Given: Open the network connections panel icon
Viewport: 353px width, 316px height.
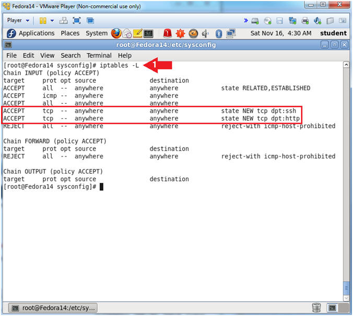Looking at the screenshot, I should (x=231, y=33).
